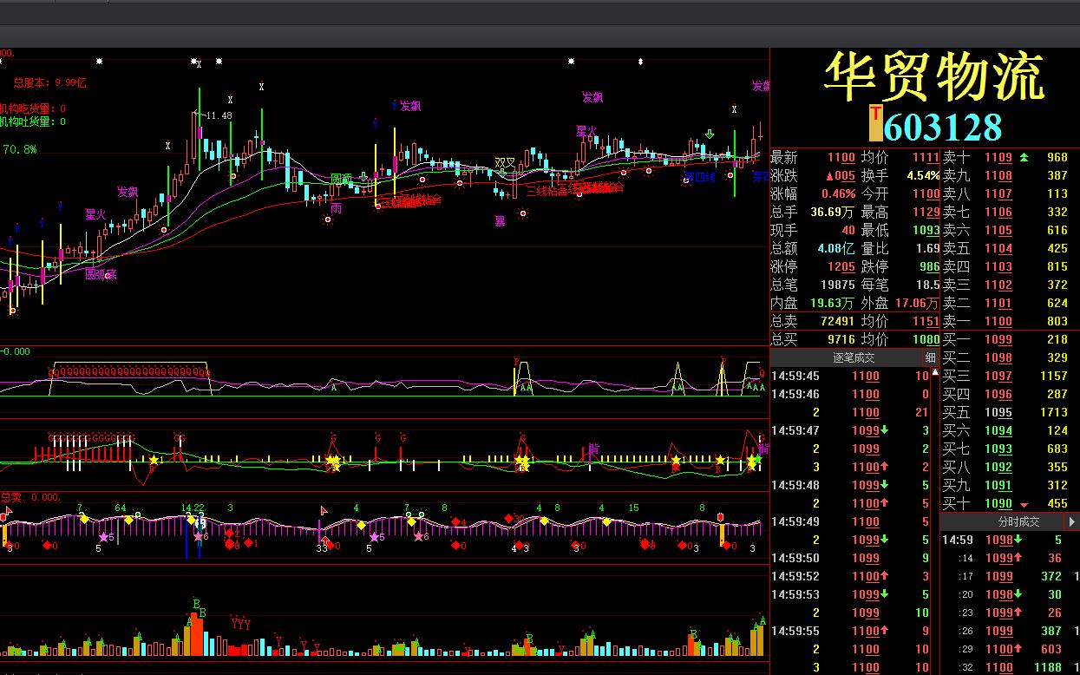The width and height of the screenshot is (1080, 675).
Task: Click the 卖五 price 1104
Action: (998, 248)
